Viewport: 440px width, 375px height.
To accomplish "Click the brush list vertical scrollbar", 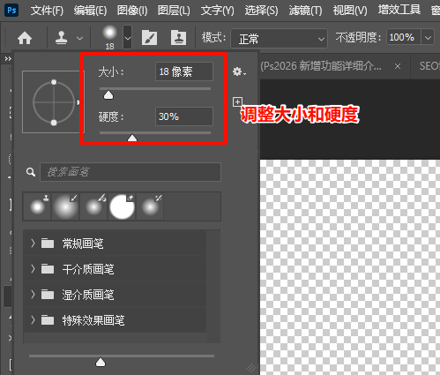I will [213, 287].
